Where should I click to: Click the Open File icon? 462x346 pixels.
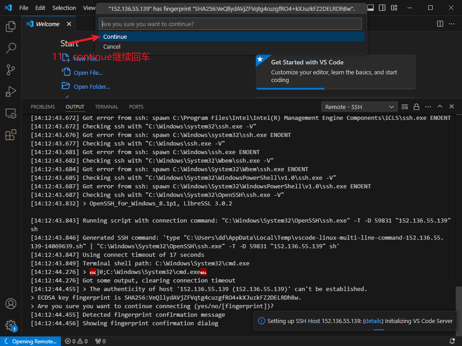pyautogui.click(x=66, y=72)
